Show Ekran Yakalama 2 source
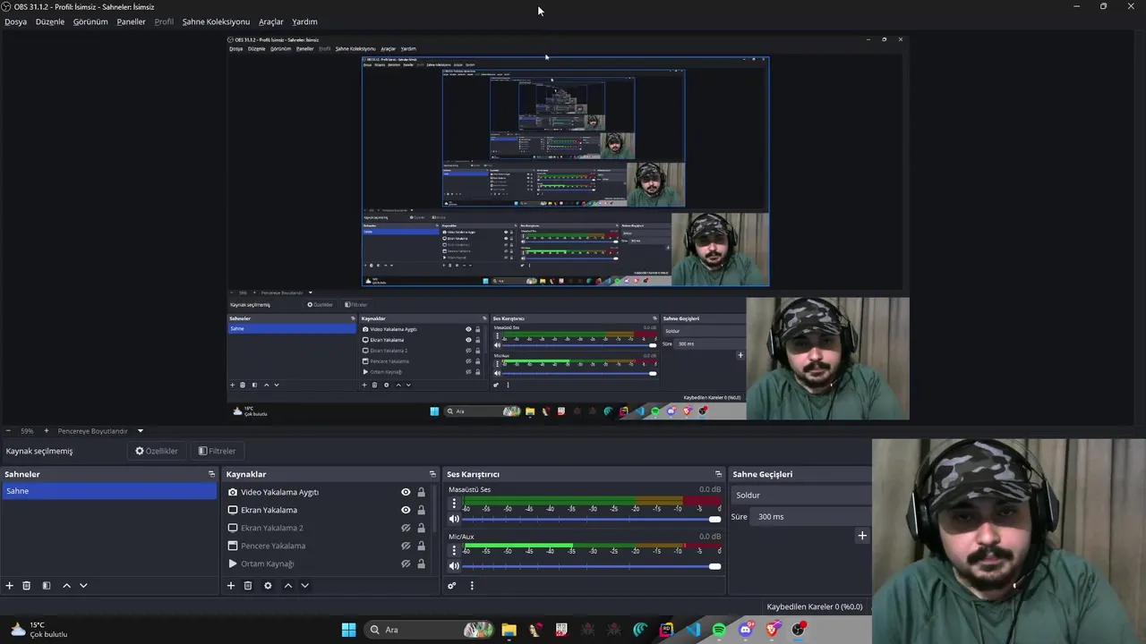 click(x=406, y=528)
